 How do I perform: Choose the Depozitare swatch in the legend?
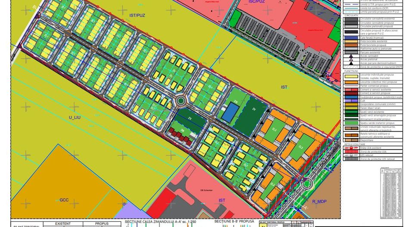[351, 140]
